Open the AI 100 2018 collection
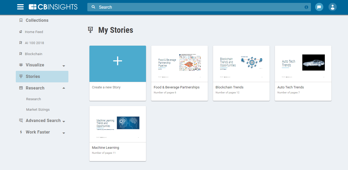348x170 pixels. (x=34, y=43)
